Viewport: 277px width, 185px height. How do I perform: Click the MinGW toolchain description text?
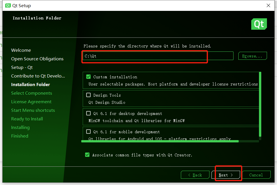(136, 121)
